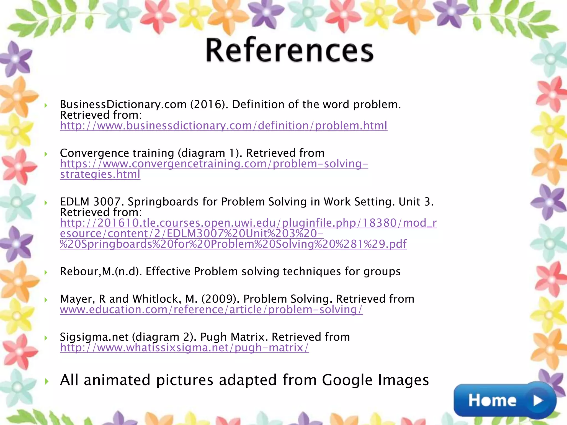Open the education.com problem-solving article link
The width and height of the screenshot is (567, 425).
point(211,309)
